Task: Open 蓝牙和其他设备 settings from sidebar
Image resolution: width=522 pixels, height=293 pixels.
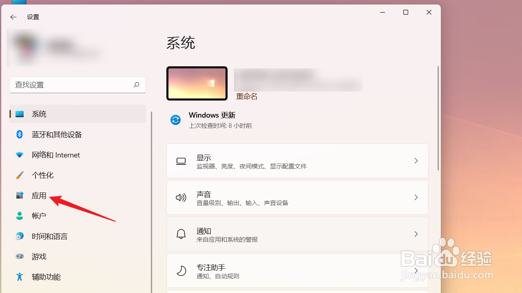Action: [56, 134]
